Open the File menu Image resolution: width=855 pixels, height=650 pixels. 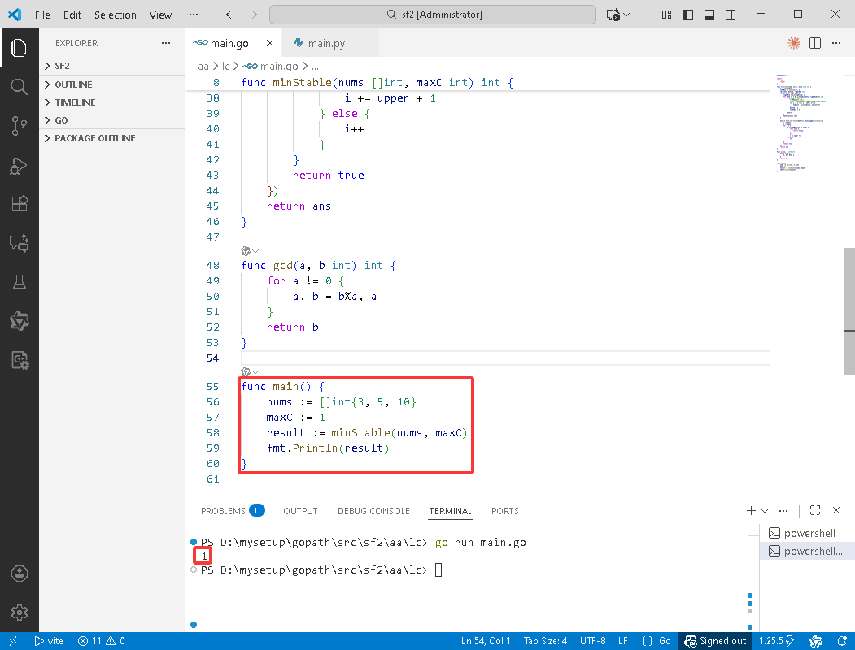pyautogui.click(x=42, y=15)
